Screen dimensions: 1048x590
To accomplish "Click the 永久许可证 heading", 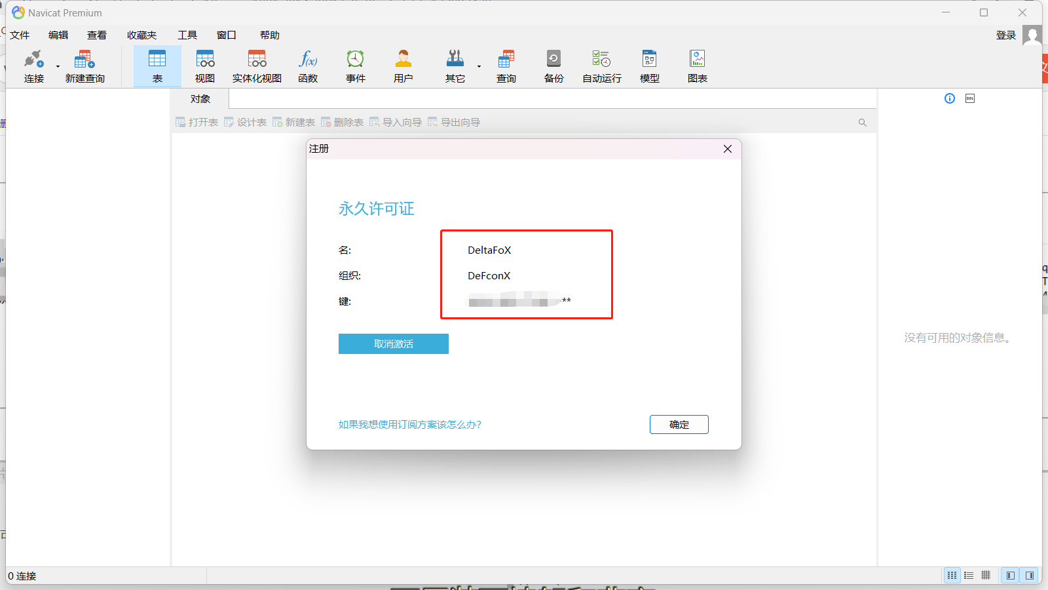I will (377, 209).
